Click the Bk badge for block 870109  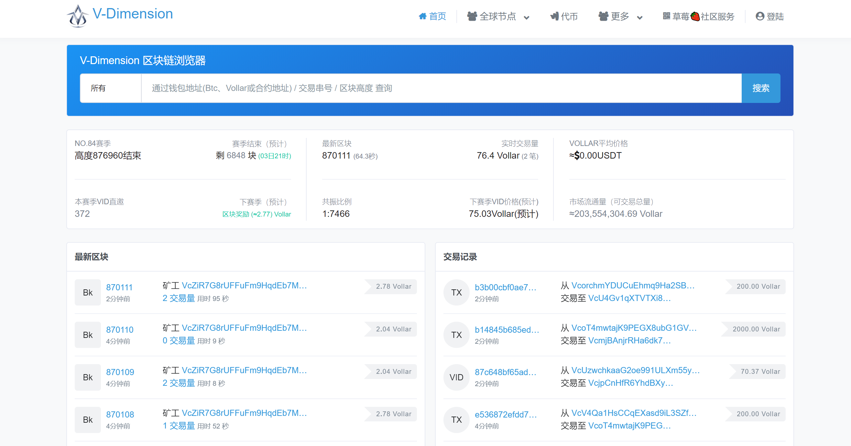point(88,377)
